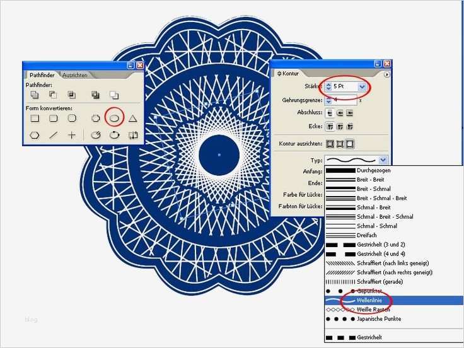This screenshot has height=348, width=464.
Task: Convert shape to inverse rounded rectangle
Action: [95, 119]
